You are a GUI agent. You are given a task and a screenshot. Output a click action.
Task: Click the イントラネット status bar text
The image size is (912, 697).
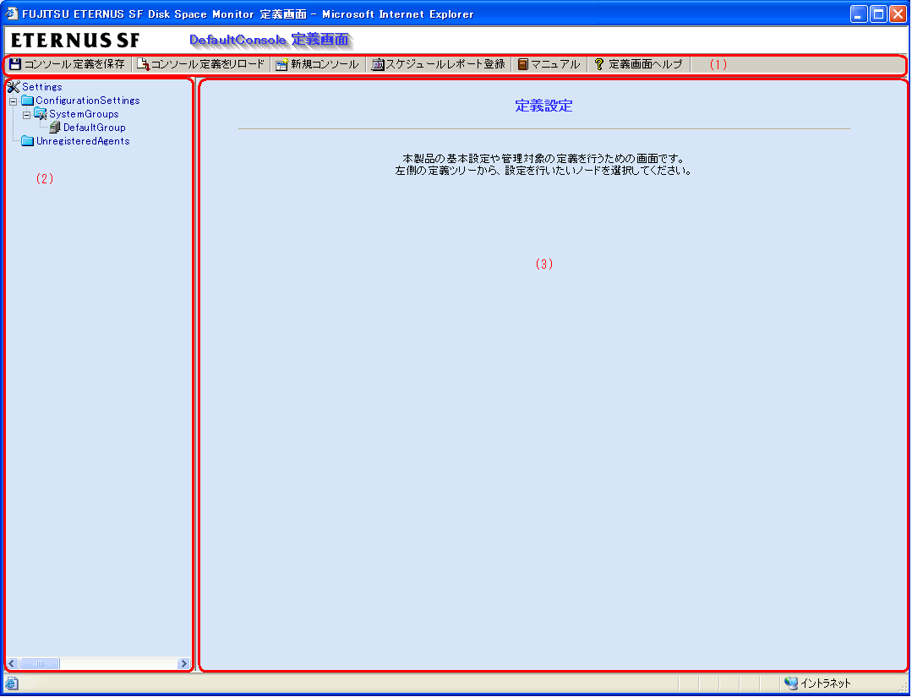pos(825,683)
